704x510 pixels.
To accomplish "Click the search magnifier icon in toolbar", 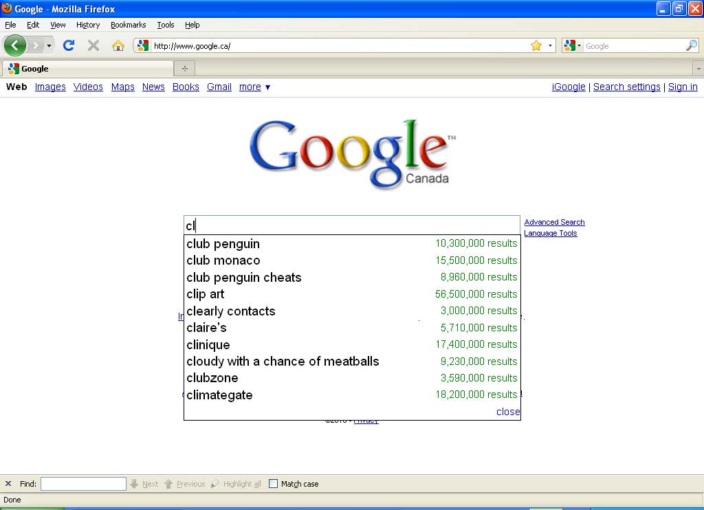I will point(691,46).
